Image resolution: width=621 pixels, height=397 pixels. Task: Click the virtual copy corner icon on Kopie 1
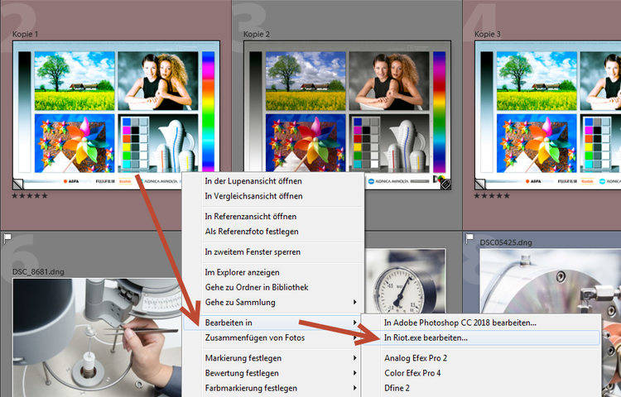[x=19, y=184]
